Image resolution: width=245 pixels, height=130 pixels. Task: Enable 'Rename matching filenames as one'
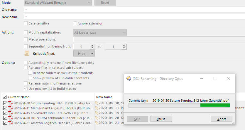click(x=26, y=83)
